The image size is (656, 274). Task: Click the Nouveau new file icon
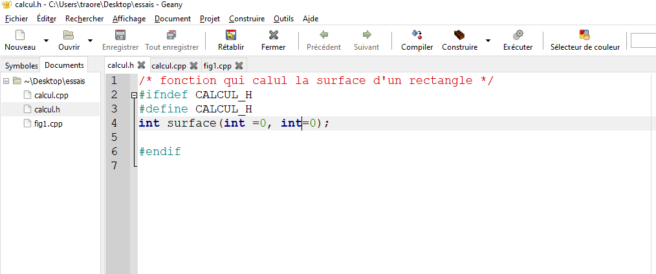click(19, 35)
